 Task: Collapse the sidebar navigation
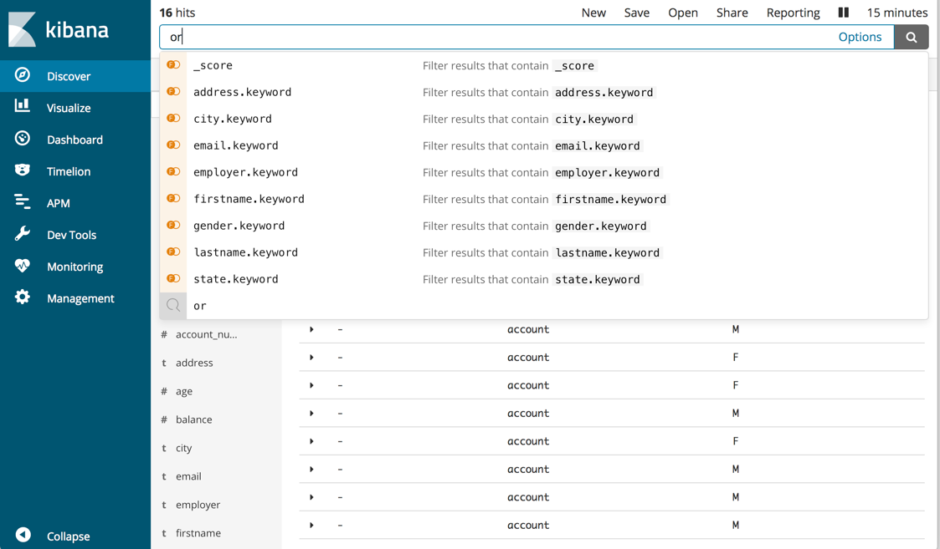click(23, 535)
